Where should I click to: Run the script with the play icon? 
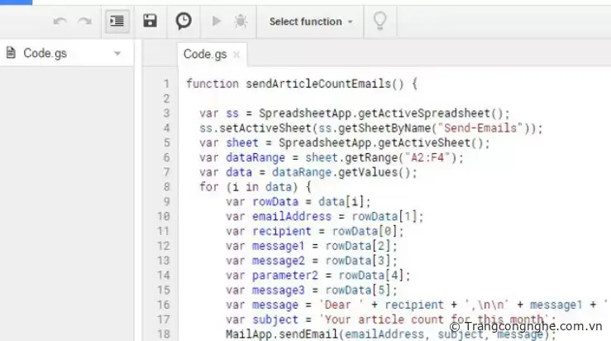pyautogui.click(x=217, y=22)
